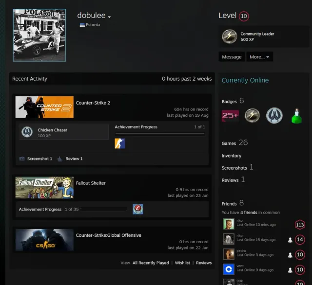Open Fallout Shelter Achievement Progress text
Screen dimensions: 312x285
tap(40, 210)
